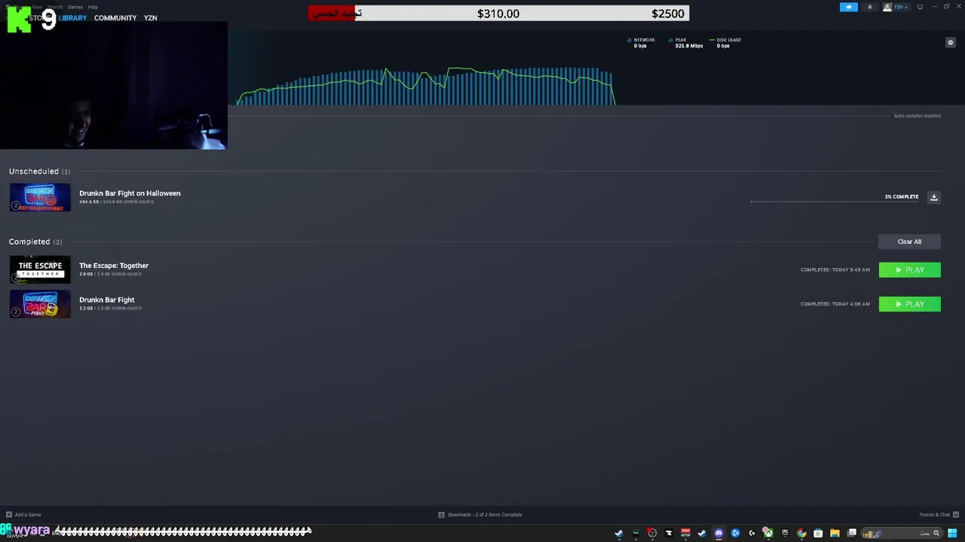Click the Completed (2) section header

tap(35, 242)
